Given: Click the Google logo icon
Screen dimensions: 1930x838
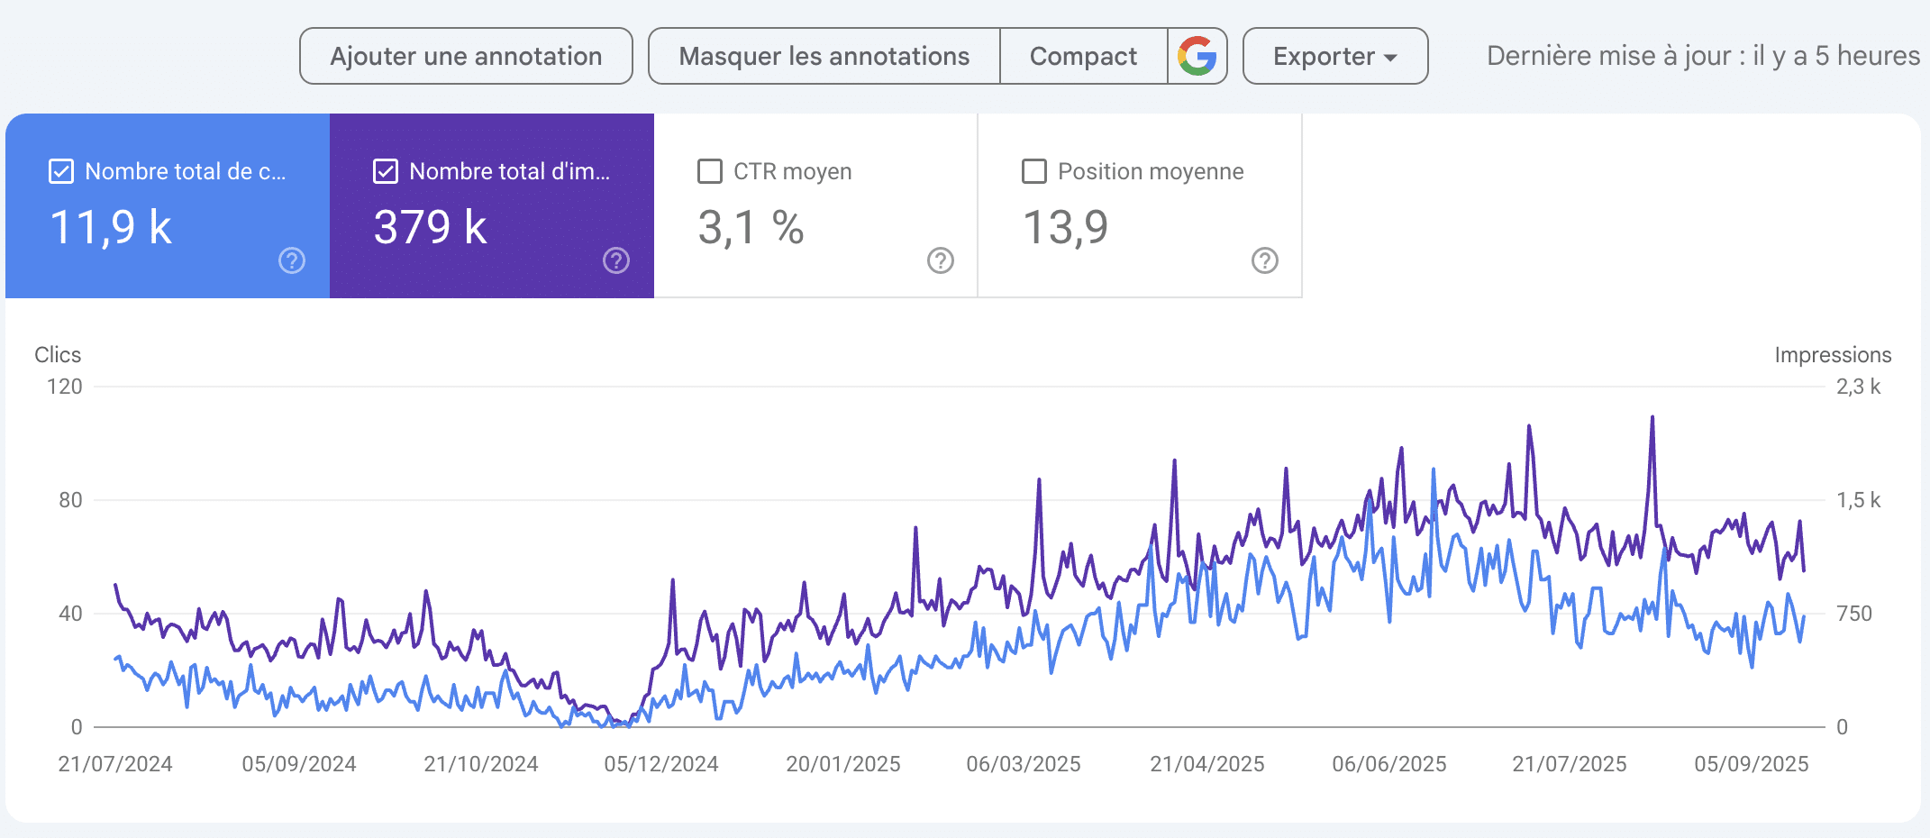Looking at the screenshot, I should click(x=1198, y=56).
